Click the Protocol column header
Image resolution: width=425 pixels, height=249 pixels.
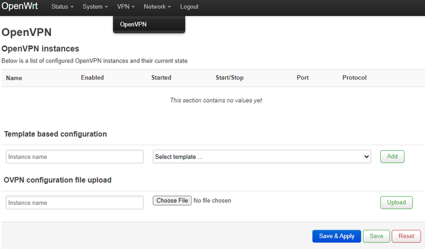354,78
